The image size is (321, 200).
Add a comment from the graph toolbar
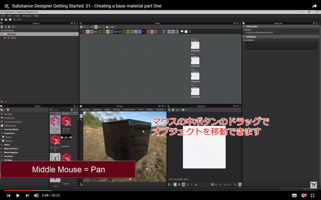pyautogui.click(x=182, y=32)
